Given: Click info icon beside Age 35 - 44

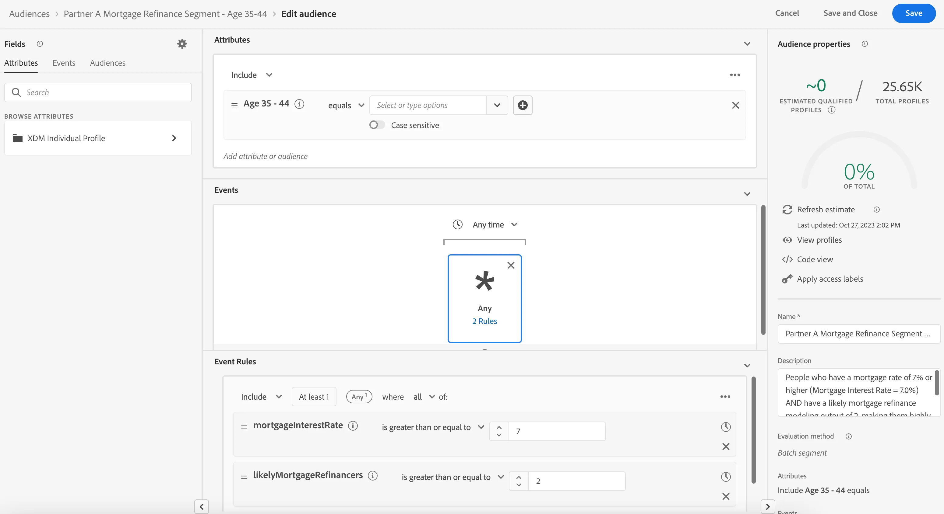Looking at the screenshot, I should 299,104.
